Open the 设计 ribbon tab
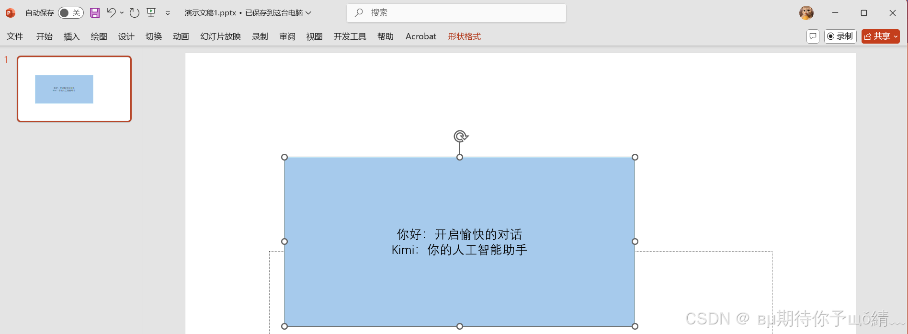Viewport: 908px width, 334px height. (126, 36)
